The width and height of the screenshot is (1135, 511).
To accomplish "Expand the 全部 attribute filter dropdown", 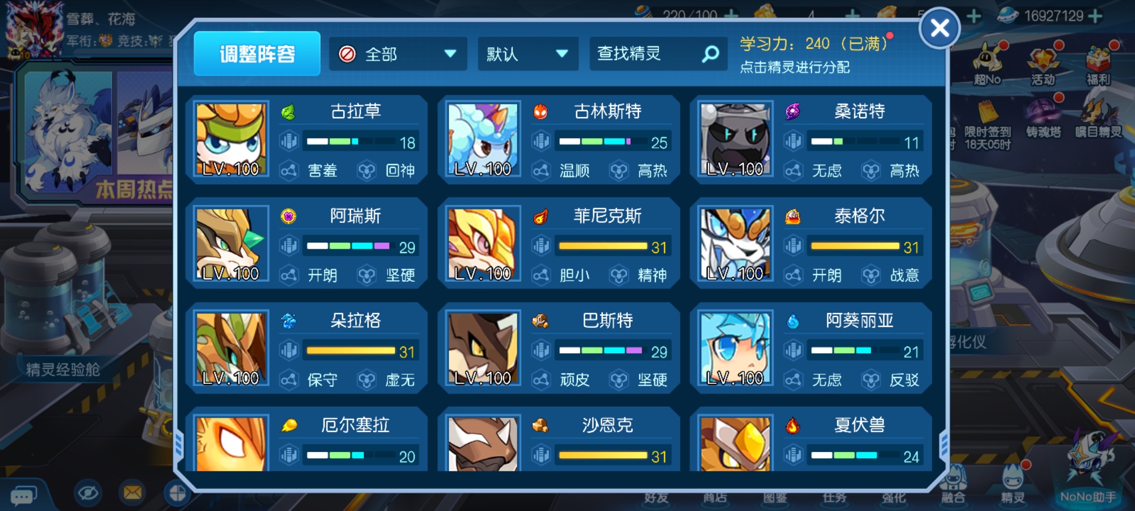I will tap(398, 54).
